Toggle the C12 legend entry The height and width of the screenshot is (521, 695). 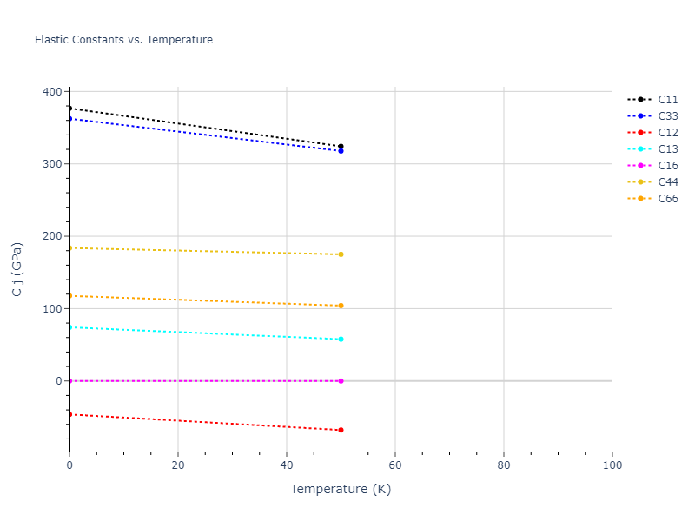(x=667, y=133)
